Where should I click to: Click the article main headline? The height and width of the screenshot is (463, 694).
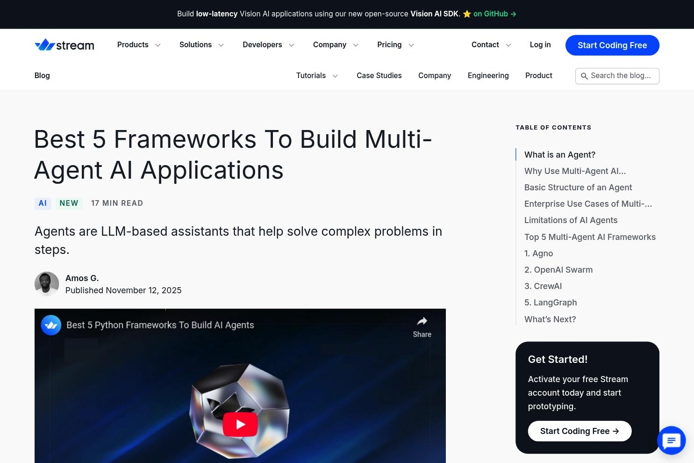click(x=233, y=154)
